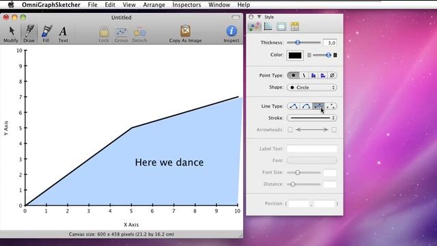Click the Lock padlock icon
The height and width of the screenshot is (246, 437).
pos(104,33)
